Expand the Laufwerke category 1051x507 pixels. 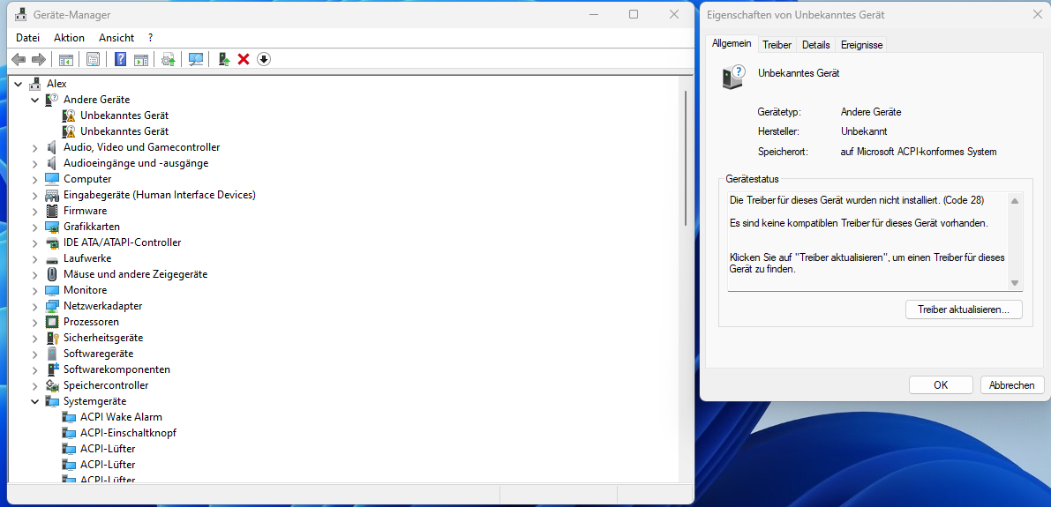pos(34,258)
